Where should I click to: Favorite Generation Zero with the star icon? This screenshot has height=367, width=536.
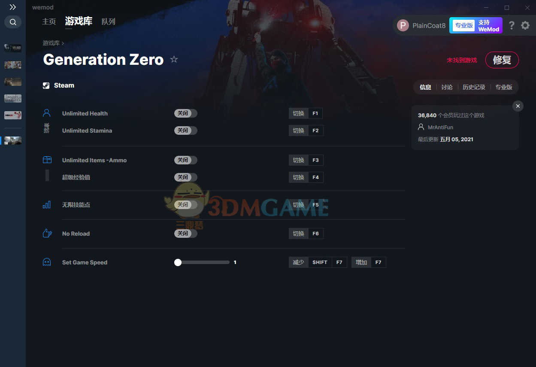point(174,59)
